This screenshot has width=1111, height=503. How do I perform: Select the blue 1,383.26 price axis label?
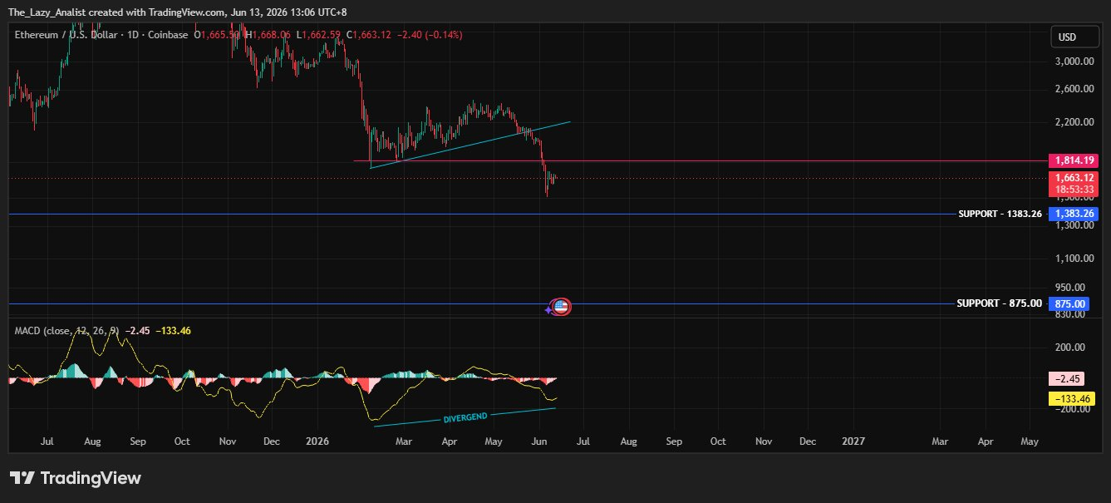coord(1075,214)
